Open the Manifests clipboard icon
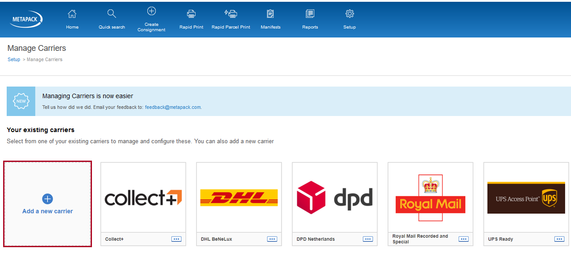The width and height of the screenshot is (571, 257). 270,14
